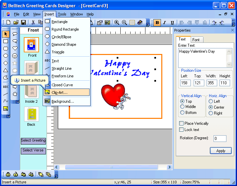Choose Text from the Insert menu
The image size is (237, 186).
(x=67, y=61)
